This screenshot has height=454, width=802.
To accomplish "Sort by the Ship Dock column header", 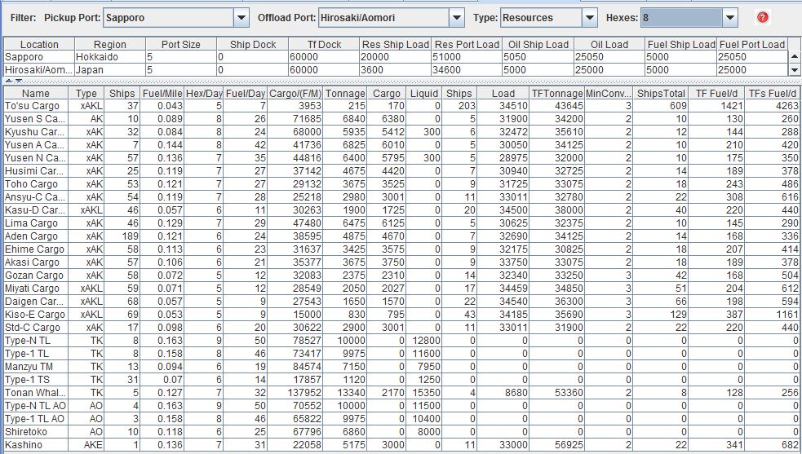I will 253,45.
